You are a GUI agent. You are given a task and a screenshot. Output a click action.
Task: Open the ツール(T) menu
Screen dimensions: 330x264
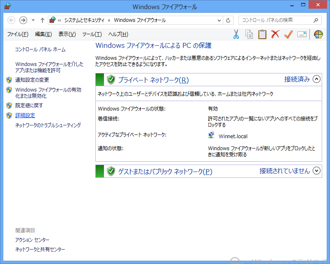(92, 34)
